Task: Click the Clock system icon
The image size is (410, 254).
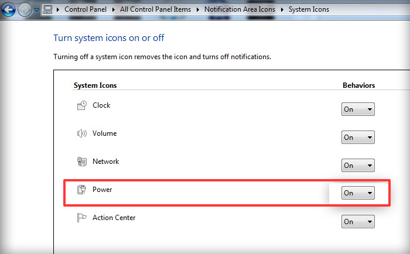Action: pos(81,106)
